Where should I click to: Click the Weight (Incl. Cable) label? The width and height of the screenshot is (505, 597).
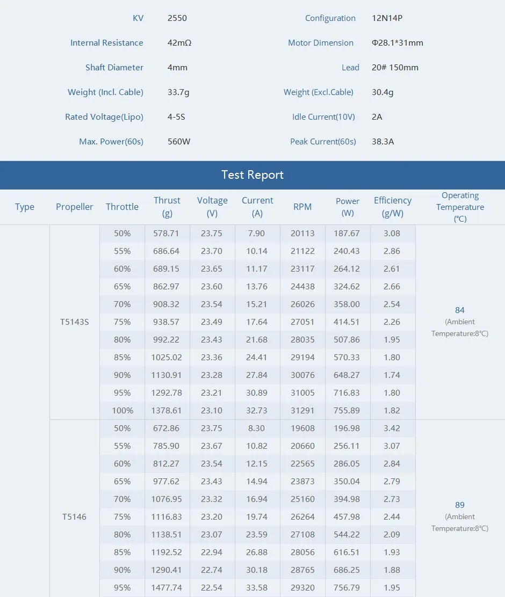click(105, 92)
